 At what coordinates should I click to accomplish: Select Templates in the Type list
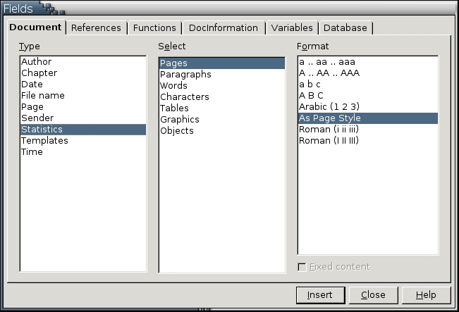44,141
